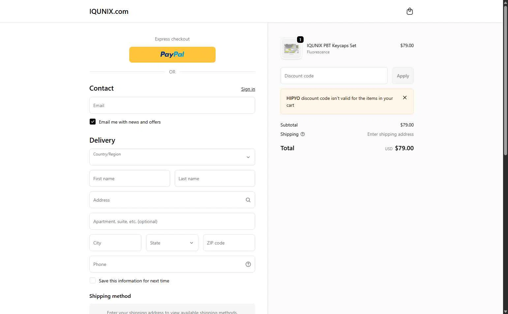The image size is (508, 314).
Task: Select the Apartment, suite, etc. field
Action: [172, 221]
